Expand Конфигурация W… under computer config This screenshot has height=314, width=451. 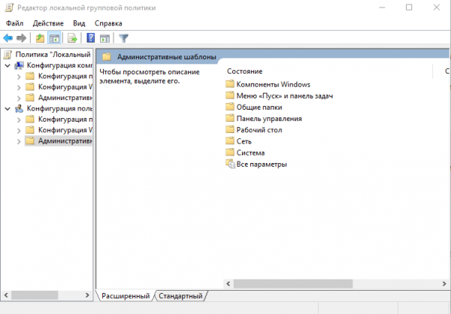click(x=19, y=87)
